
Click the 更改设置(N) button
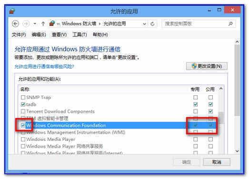click(207, 66)
